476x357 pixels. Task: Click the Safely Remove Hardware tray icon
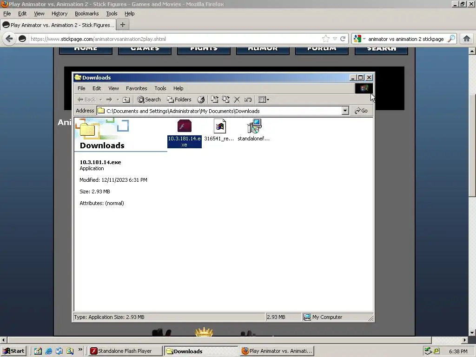(x=428, y=351)
